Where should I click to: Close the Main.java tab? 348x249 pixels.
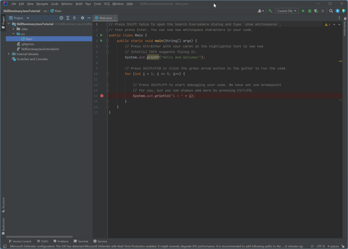[x=115, y=18]
